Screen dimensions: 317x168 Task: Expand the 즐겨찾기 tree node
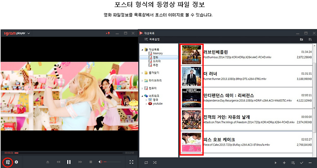point(142,73)
